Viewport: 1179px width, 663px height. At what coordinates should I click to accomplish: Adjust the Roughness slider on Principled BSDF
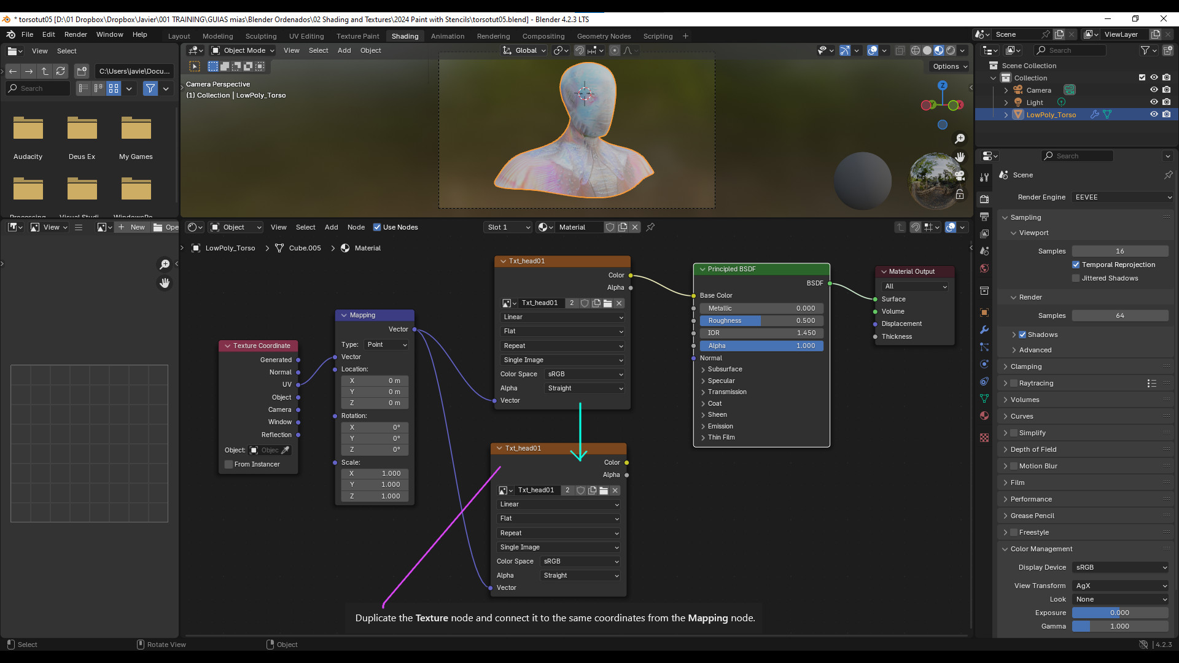(761, 320)
